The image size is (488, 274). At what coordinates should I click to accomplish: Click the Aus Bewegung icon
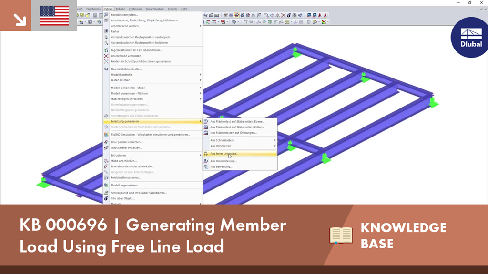(x=206, y=166)
